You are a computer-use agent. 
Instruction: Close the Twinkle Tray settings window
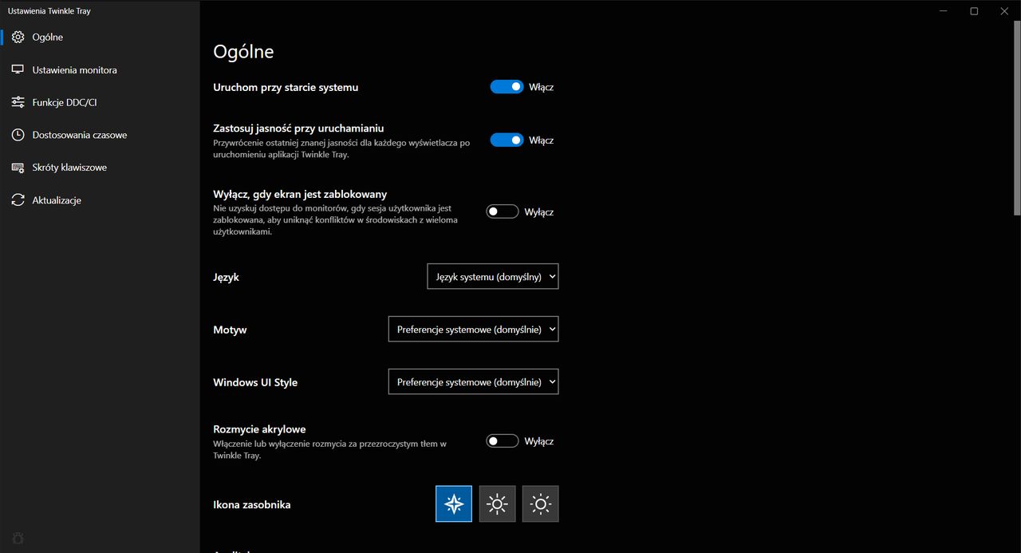pos(1004,11)
